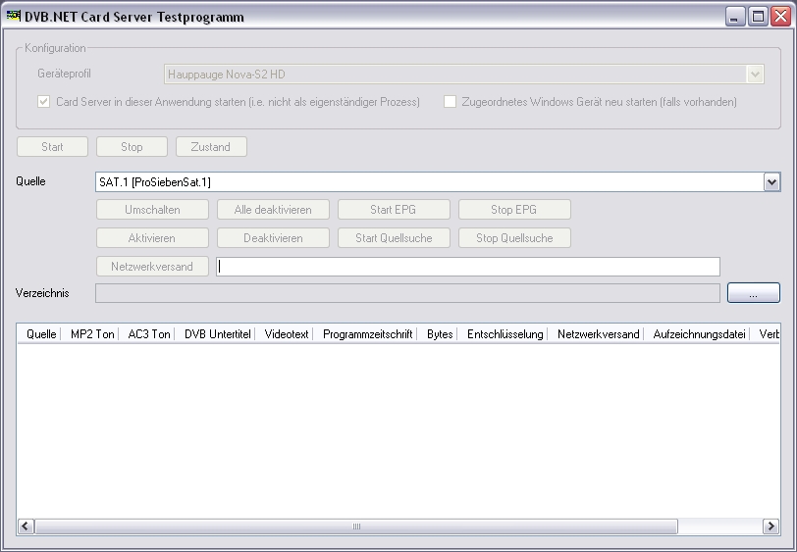Image resolution: width=797 pixels, height=552 pixels.
Task: Click the Umschalten button
Action: pyautogui.click(x=152, y=210)
